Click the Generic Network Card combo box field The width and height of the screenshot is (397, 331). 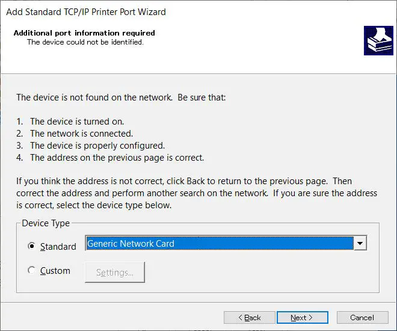pos(219,243)
